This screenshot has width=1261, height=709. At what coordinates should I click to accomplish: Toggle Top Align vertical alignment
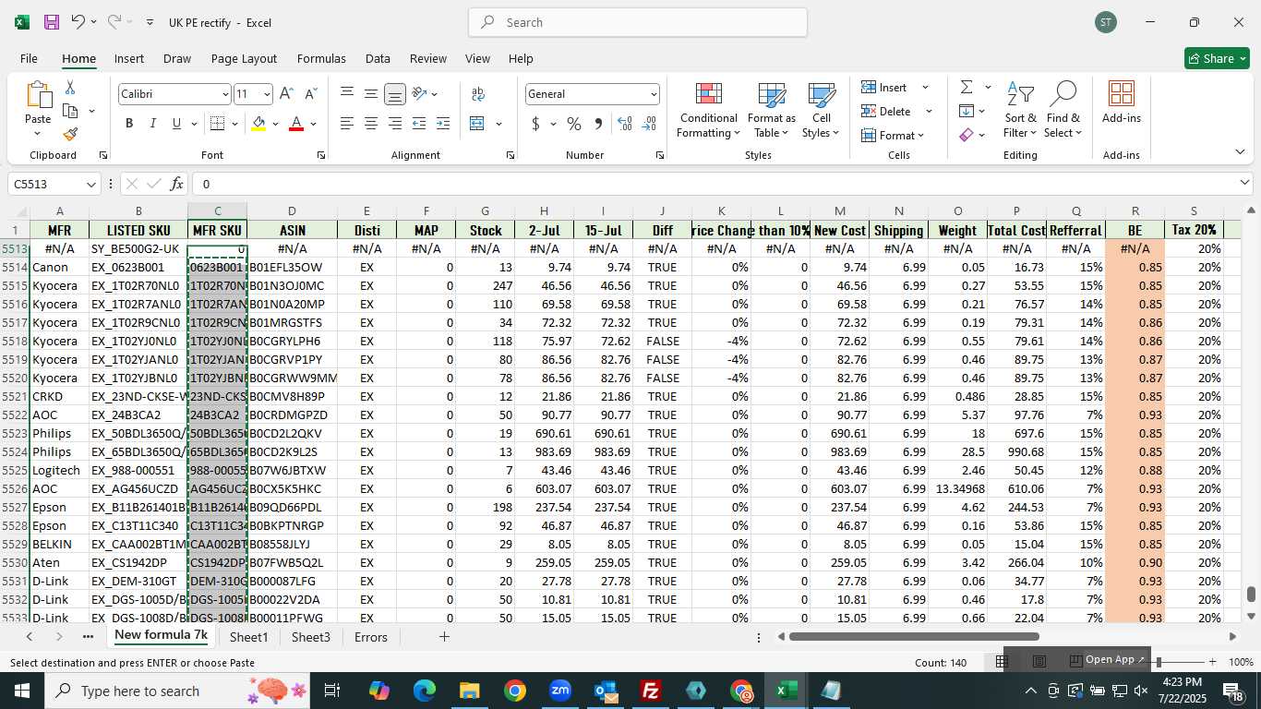click(347, 94)
